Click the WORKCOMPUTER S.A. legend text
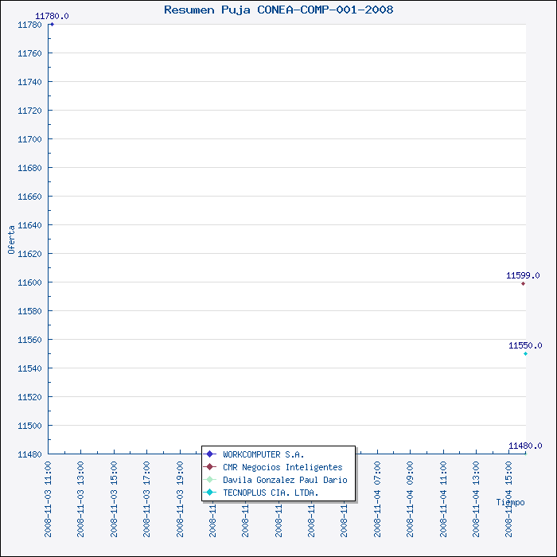Image resolution: width=557 pixels, height=557 pixels. (263, 454)
